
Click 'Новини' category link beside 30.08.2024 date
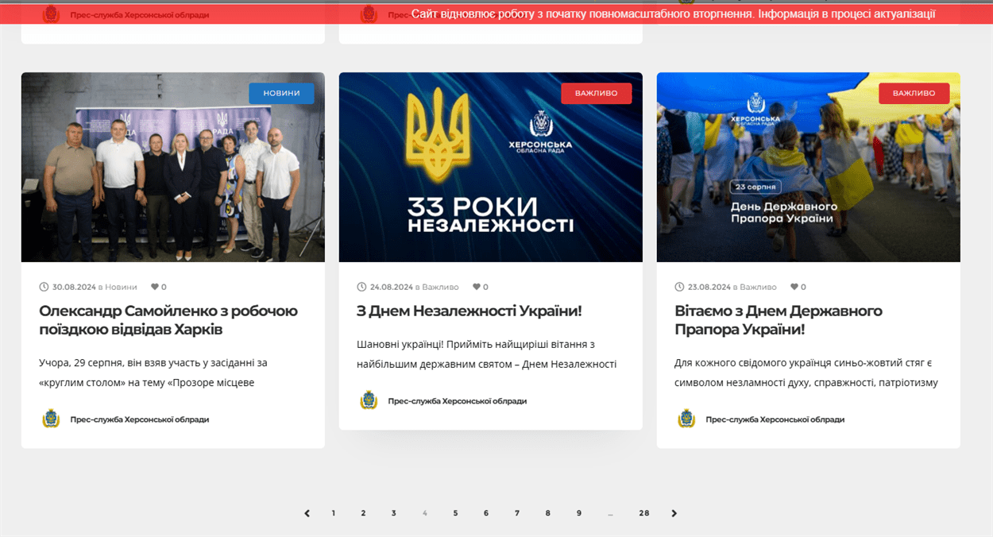coord(121,287)
